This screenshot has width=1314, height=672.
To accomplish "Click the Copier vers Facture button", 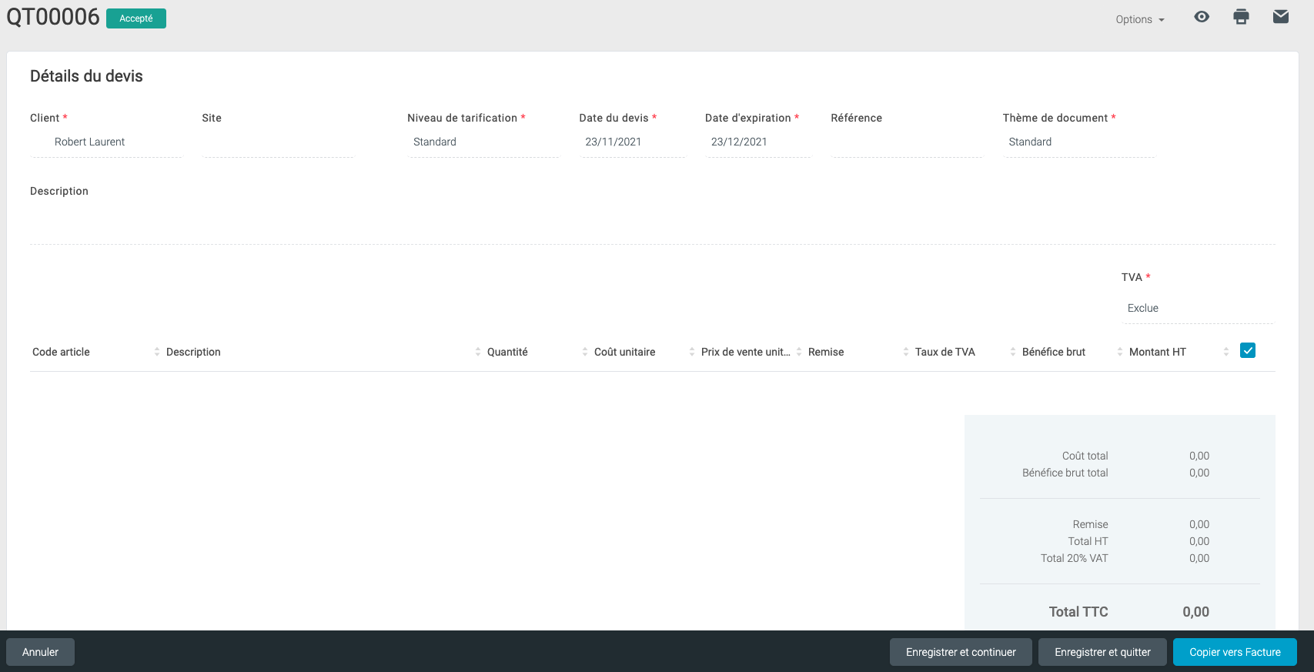I will [x=1234, y=652].
